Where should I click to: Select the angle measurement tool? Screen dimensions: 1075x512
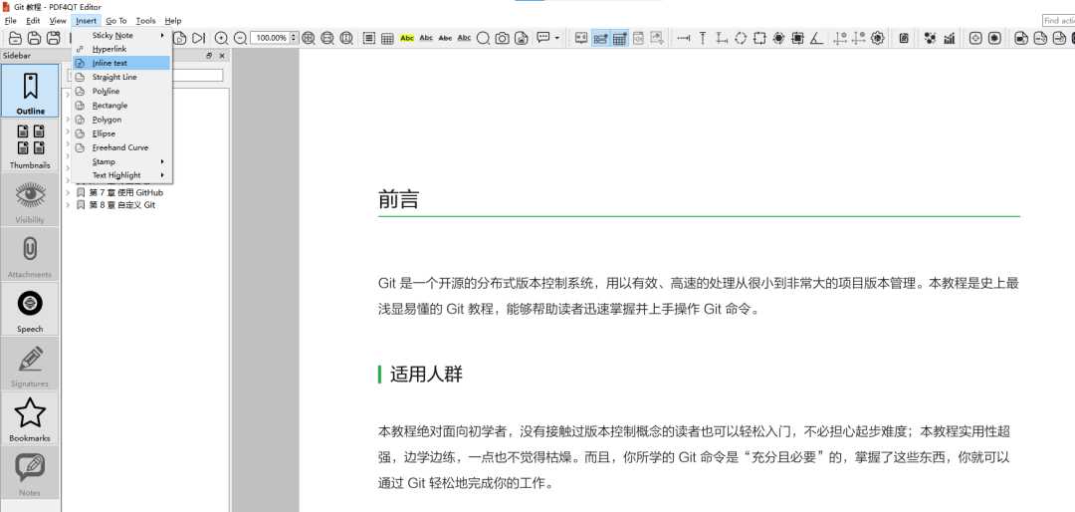click(816, 39)
